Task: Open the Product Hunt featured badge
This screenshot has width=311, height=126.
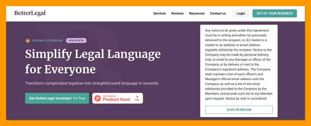Action: tap(117, 98)
